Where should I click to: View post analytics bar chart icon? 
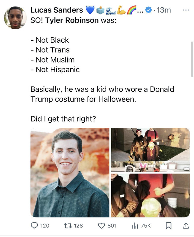[135, 226]
